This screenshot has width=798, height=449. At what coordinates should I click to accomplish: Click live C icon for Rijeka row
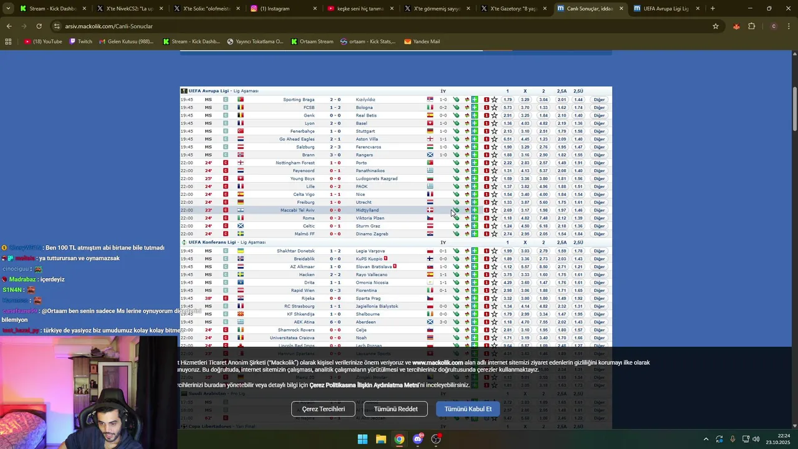(x=226, y=299)
